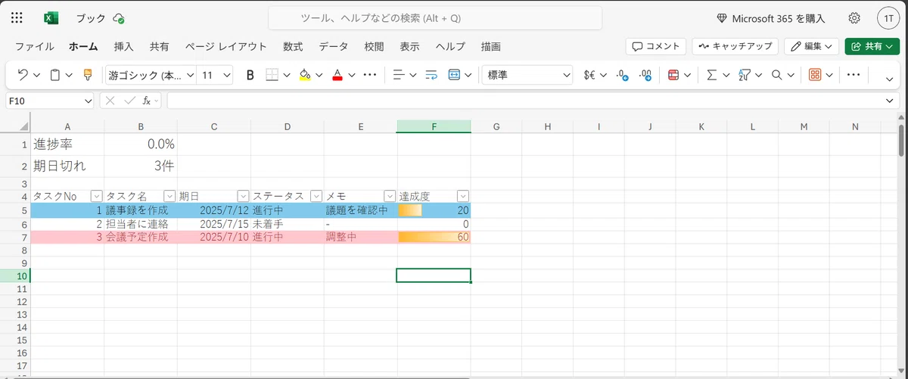Click the cloud save status icon

pos(118,18)
